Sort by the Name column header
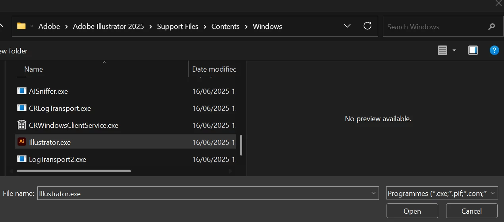Viewport: 504px width, 222px height. click(x=33, y=69)
